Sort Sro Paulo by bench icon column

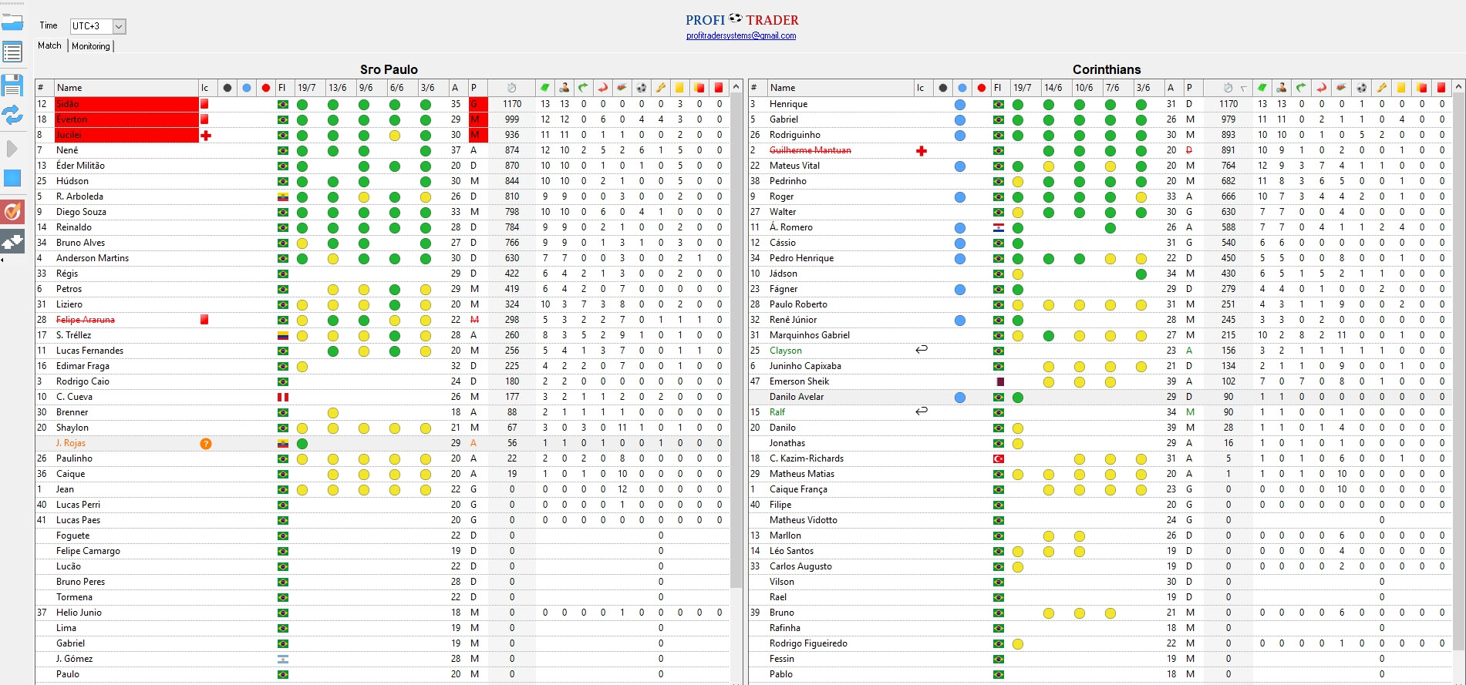tap(622, 88)
